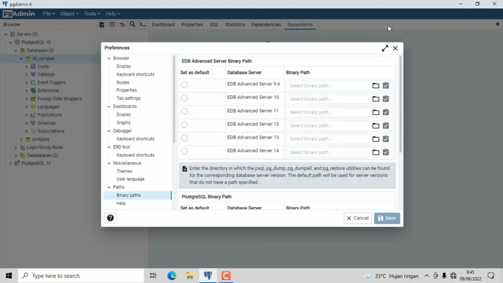Click binary path field for EDB Advanced Server 14
This screenshot has width=503, height=283.
tap(329, 152)
